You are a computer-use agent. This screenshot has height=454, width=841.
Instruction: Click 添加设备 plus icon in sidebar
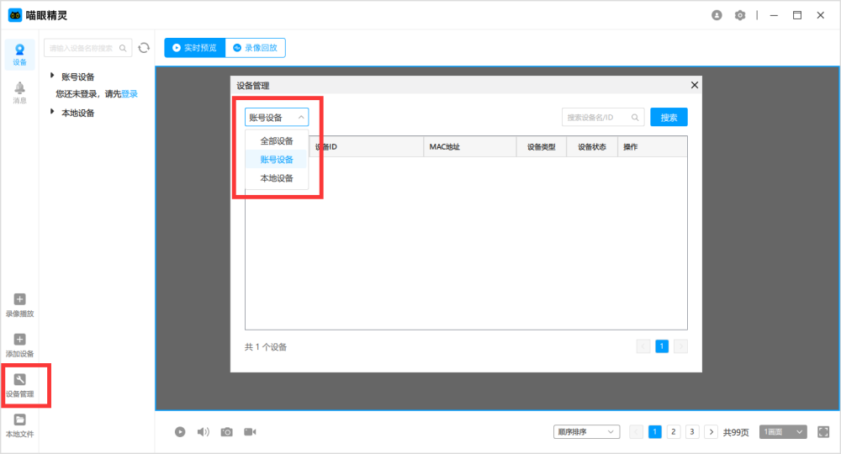20,340
